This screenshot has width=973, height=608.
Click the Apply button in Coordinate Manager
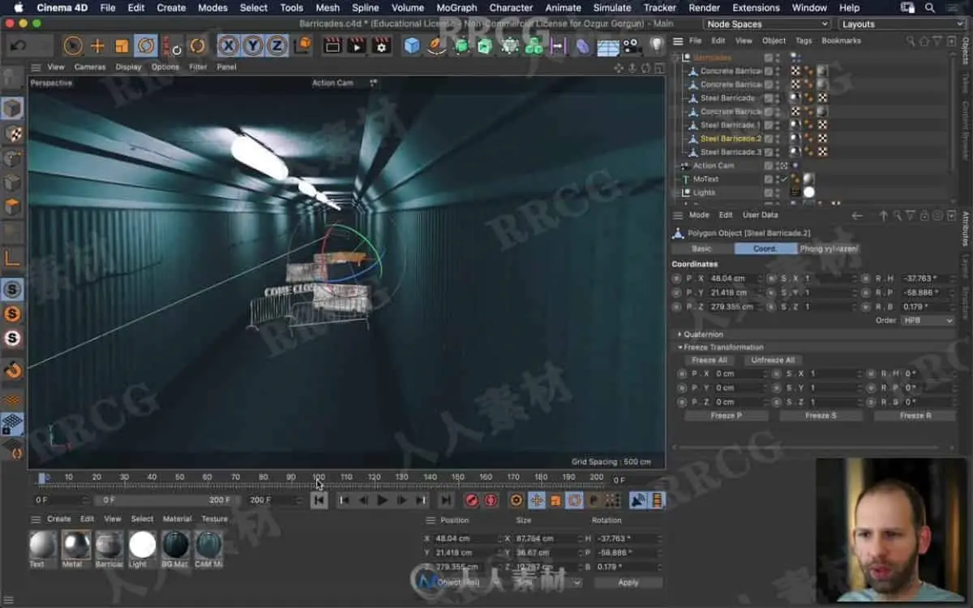coord(628,582)
